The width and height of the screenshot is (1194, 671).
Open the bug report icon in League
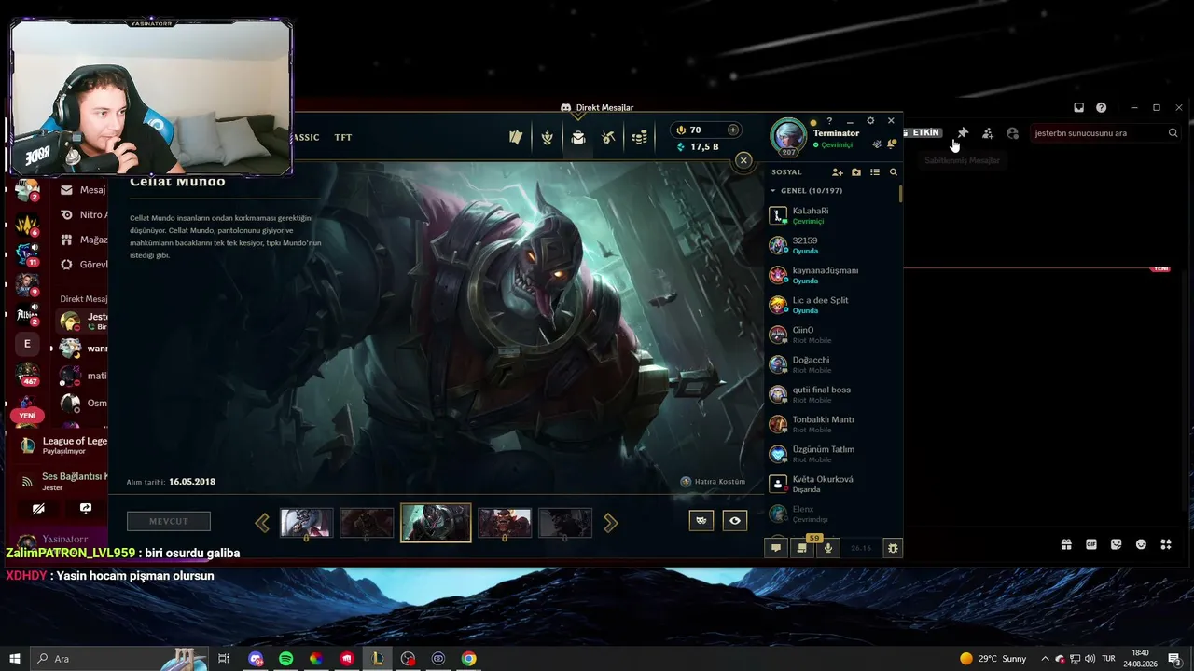[x=893, y=548]
